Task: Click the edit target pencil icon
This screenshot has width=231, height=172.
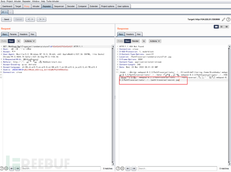Action: coord(224,19)
